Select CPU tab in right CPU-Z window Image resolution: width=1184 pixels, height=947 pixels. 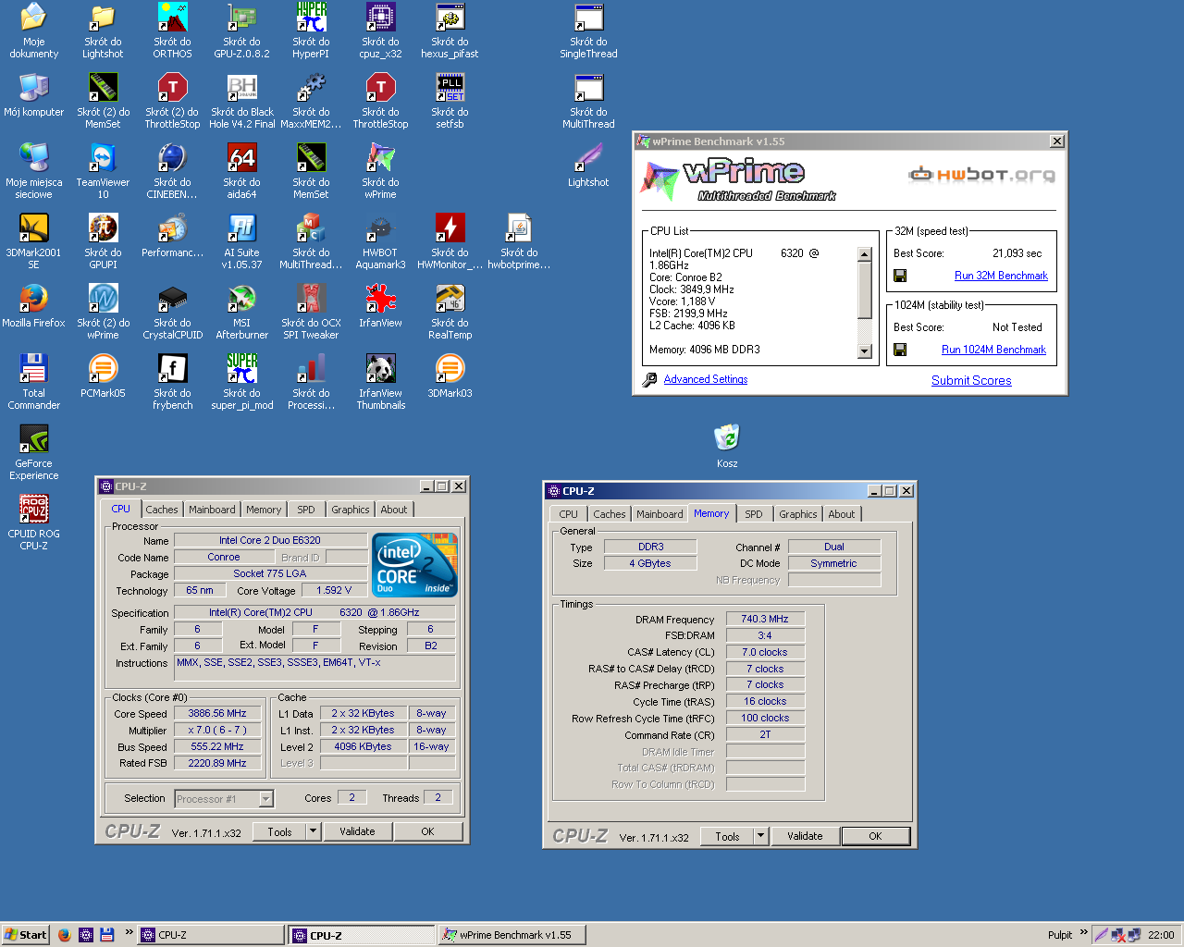tap(569, 514)
